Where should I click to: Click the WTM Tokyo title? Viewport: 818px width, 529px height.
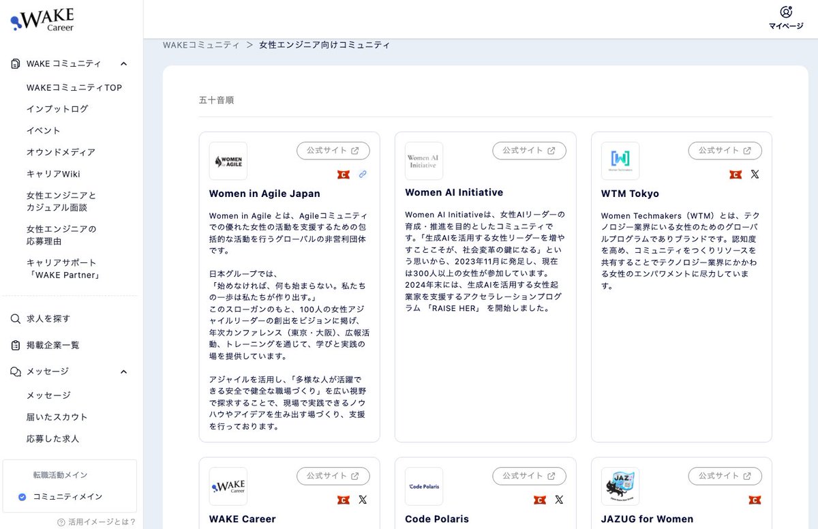coord(630,194)
